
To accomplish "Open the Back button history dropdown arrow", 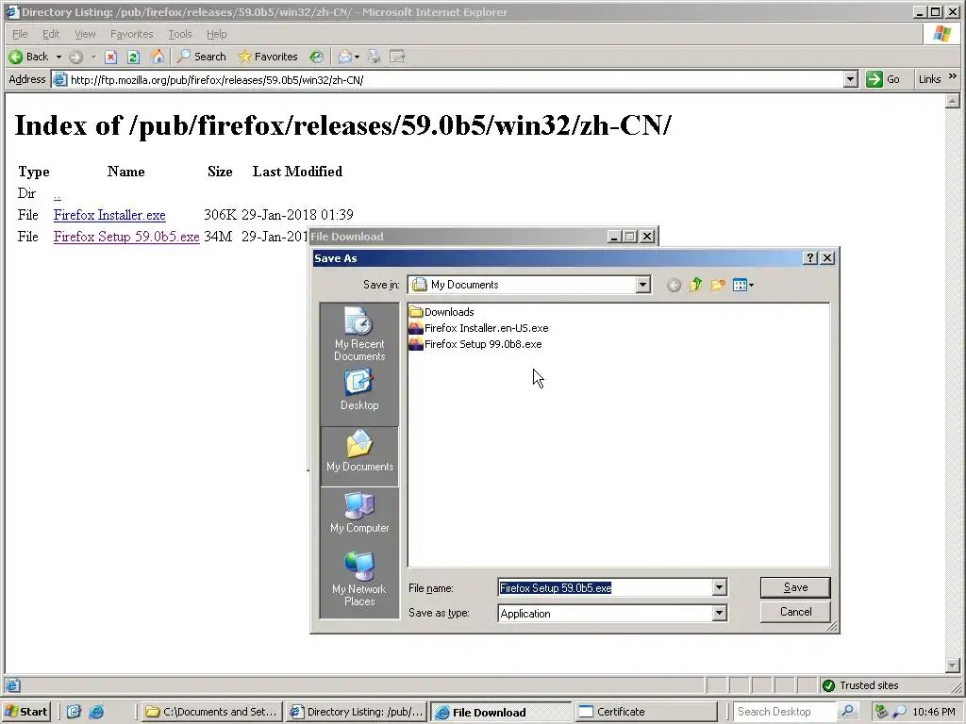I will point(58,58).
